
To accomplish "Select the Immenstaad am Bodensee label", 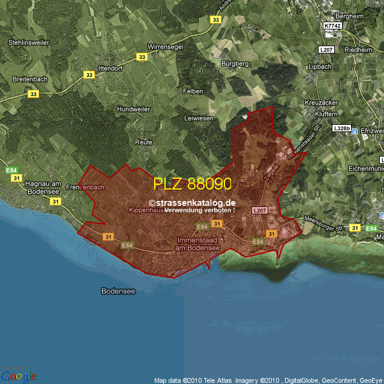I will (x=197, y=244).
